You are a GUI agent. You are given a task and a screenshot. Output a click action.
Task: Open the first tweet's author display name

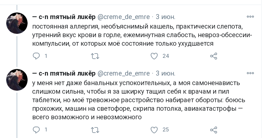click(64, 17)
